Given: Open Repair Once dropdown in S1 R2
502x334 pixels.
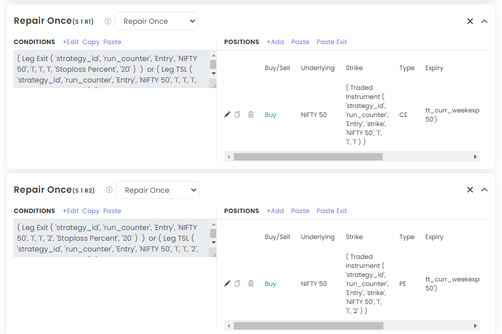Looking at the screenshot, I should (158, 190).
